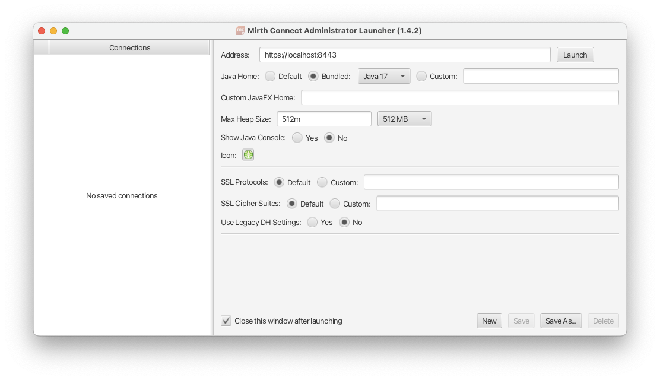Click the Delete button
Image resolution: width=660 pixels, height=380 pixels.
(x=603, y=320)
